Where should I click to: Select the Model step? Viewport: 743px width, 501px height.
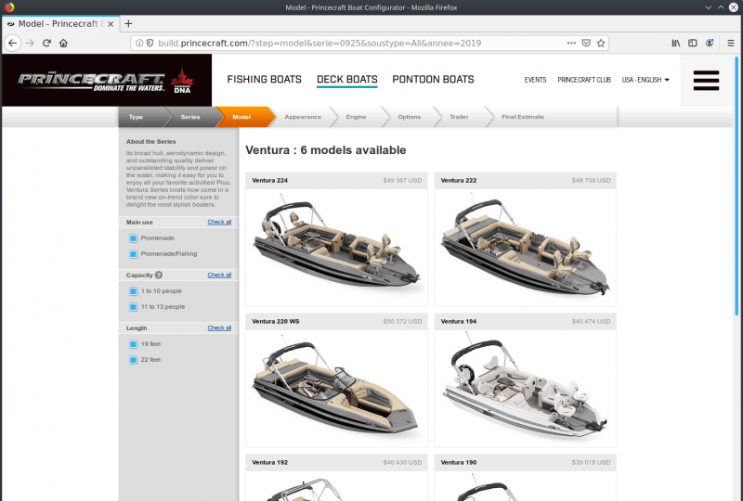coord(241,117)
